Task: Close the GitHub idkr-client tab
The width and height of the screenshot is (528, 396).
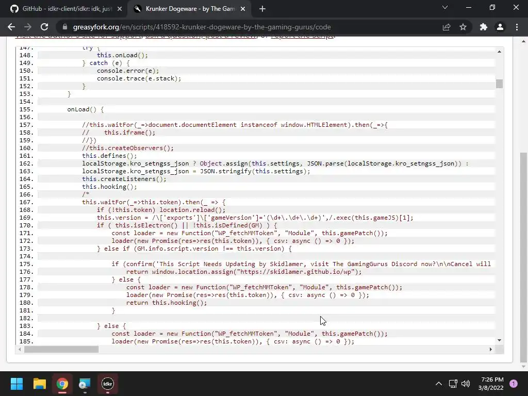Action: tap(120, 9)
